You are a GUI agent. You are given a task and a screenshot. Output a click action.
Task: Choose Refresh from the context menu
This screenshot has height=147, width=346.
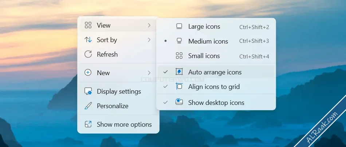(x=118, y=54)
